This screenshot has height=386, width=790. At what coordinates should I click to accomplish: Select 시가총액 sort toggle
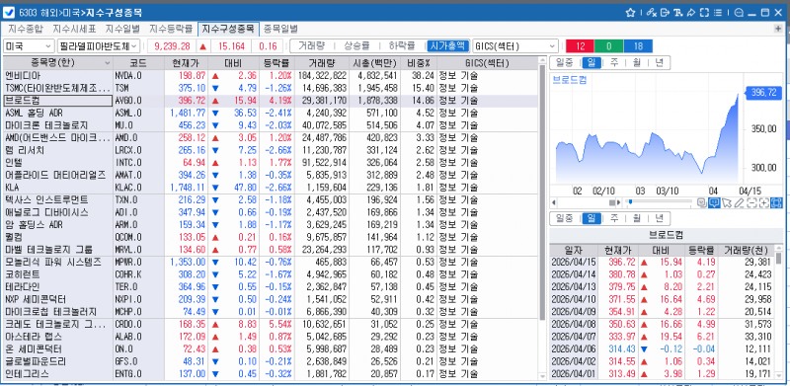pyautogui.click(x=448, y=45)
